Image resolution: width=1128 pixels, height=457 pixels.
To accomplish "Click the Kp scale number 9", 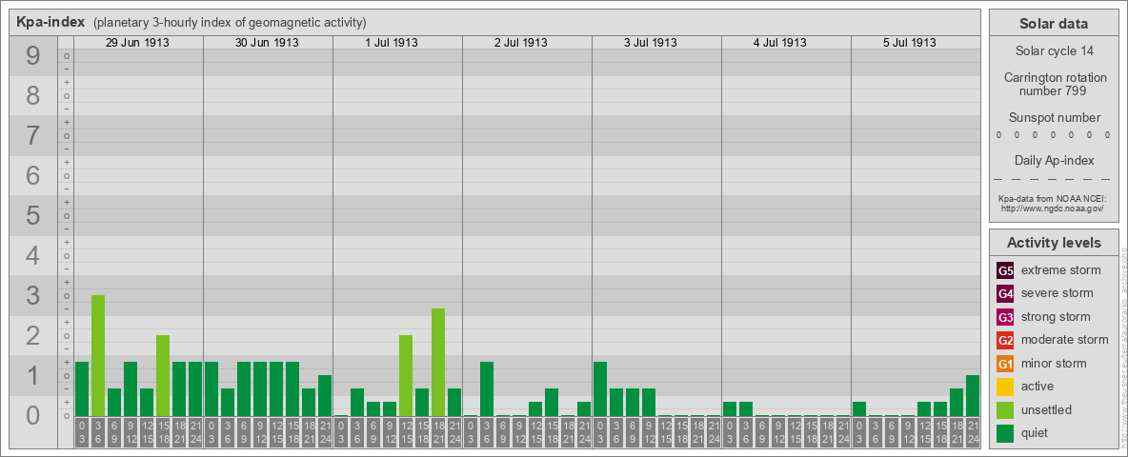I will point(33,56).
